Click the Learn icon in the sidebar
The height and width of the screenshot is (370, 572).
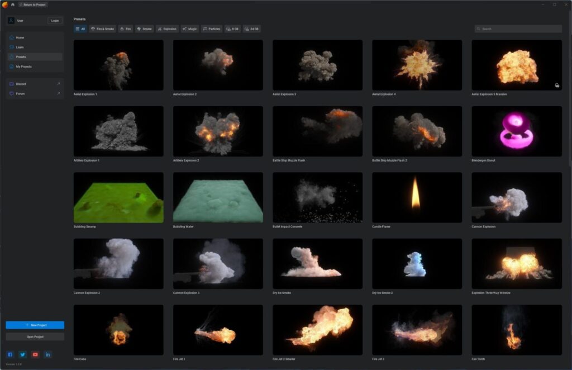coord(12,47)
